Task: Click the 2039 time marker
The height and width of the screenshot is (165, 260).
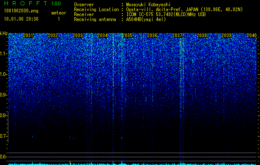Action: pos(227,35)
